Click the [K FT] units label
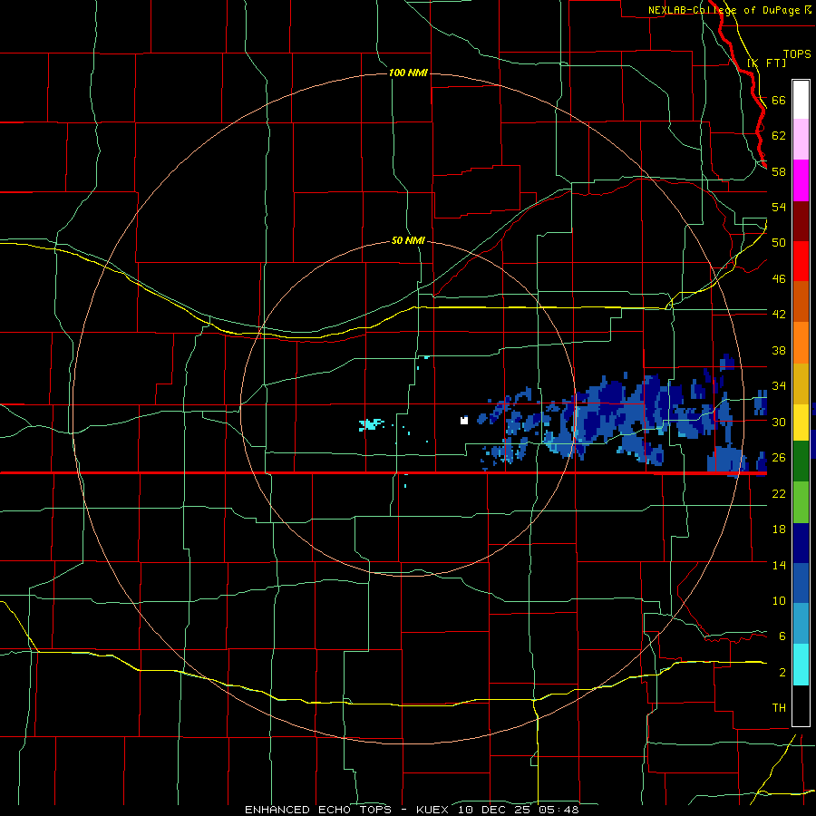This screenshot has width=816, height=816. pos(766,63)
